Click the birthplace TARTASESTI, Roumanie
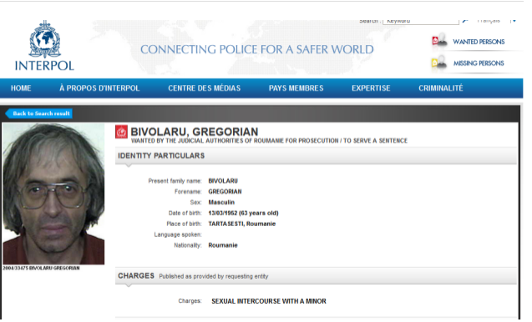This screenshot has height=322, width=532. tap(242, 224)
